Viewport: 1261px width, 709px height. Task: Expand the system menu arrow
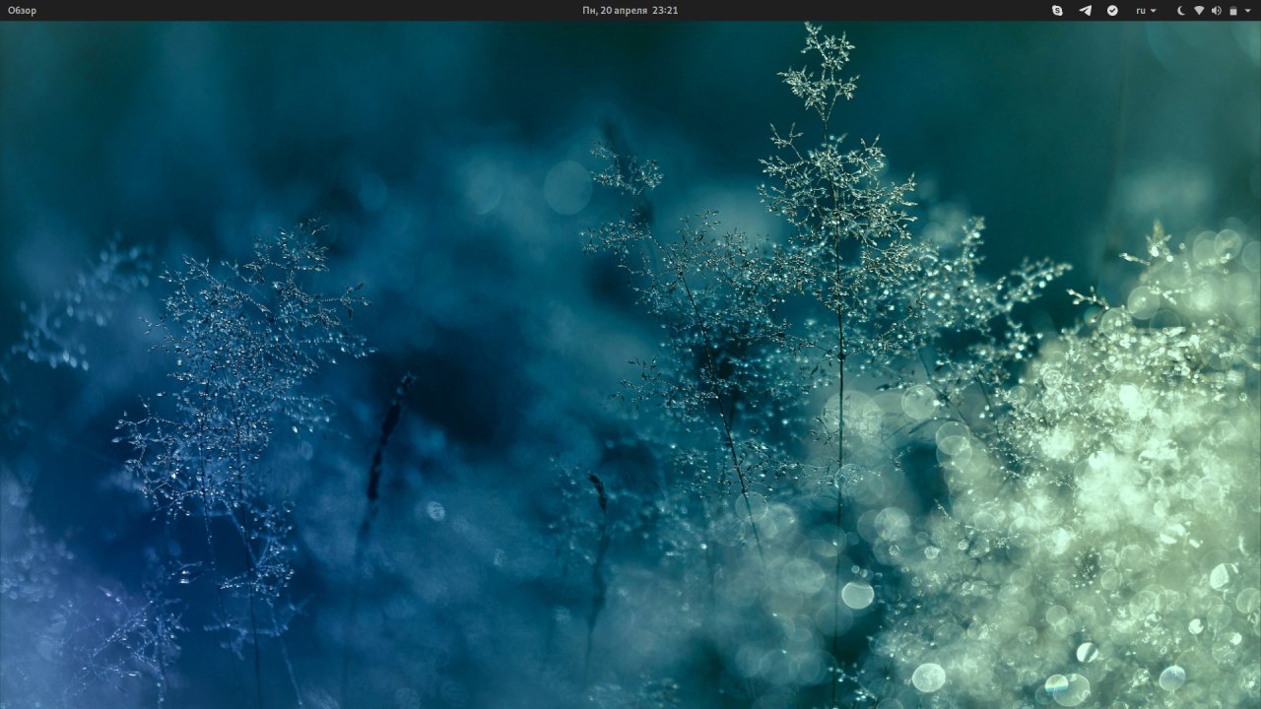click(1248, 11)
